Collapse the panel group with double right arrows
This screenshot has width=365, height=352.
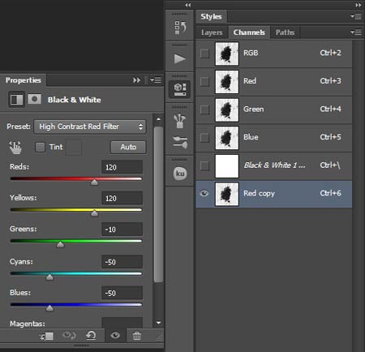point(359,5)
